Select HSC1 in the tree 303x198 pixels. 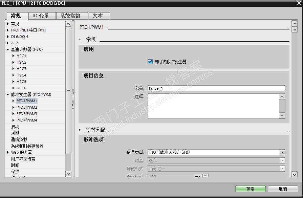pyautogui.click(x=21, y=56)
